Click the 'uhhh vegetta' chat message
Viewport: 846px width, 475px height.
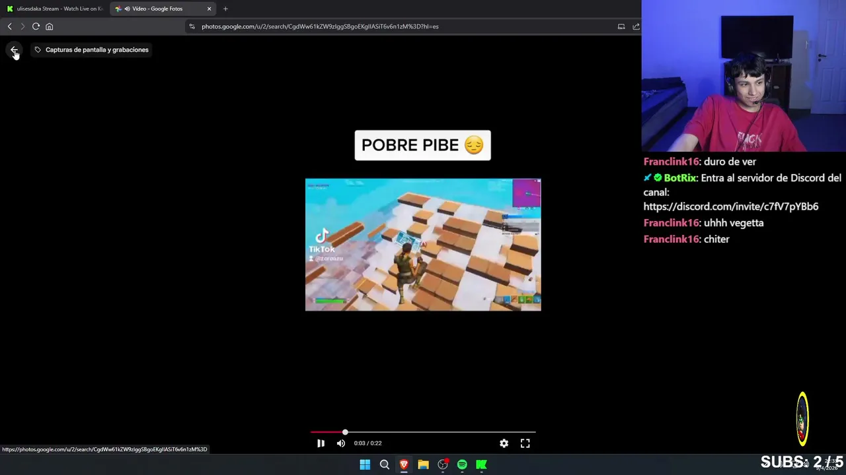734,223
